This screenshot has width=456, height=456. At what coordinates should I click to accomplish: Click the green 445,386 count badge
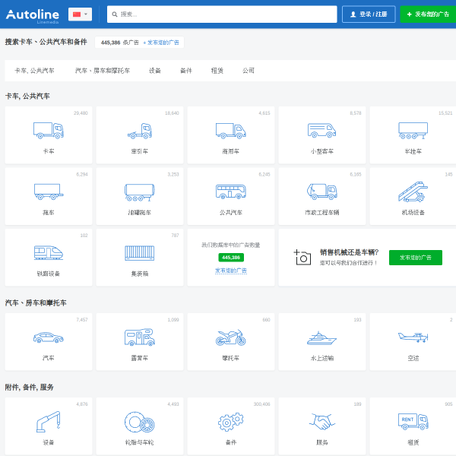[x=231, y=258]
